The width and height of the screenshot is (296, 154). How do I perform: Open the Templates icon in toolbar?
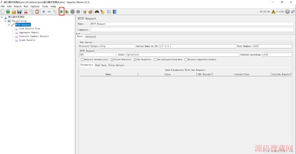(x=8, y=12)
